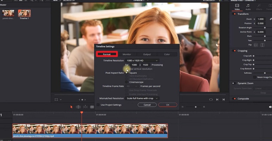Click the height field showing 1920
This screenshot has height=141, width=272.
click(x=146, y=65)
